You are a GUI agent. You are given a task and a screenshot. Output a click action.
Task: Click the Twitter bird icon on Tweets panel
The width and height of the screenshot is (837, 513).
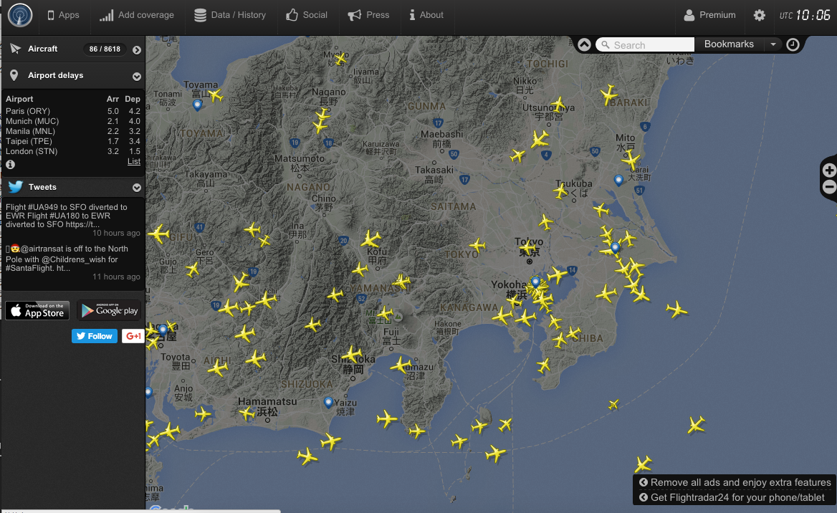coord(14,187)
